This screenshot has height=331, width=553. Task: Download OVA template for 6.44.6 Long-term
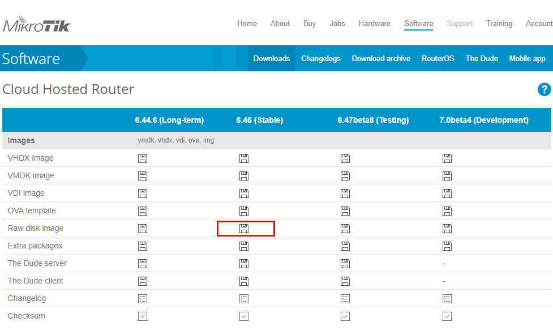143,211
